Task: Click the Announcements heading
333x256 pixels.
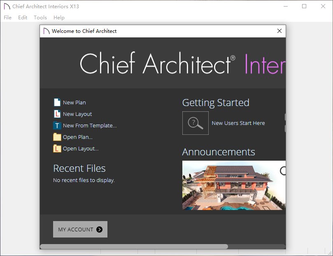Action: (219, 152)
